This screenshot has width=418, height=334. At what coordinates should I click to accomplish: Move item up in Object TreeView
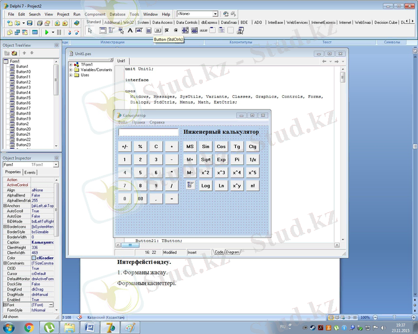[x=25, y=53]
